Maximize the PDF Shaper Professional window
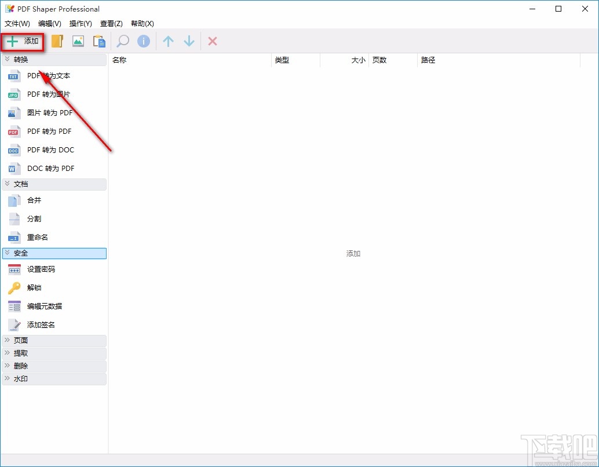Viewport: 599px width, 467px height. point(558,9)
